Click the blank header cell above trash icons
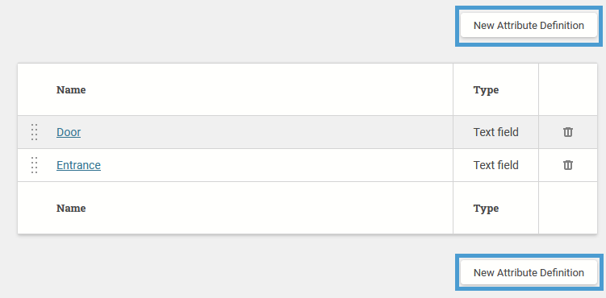Screen dimensions: 606x298 click(568, 90)
